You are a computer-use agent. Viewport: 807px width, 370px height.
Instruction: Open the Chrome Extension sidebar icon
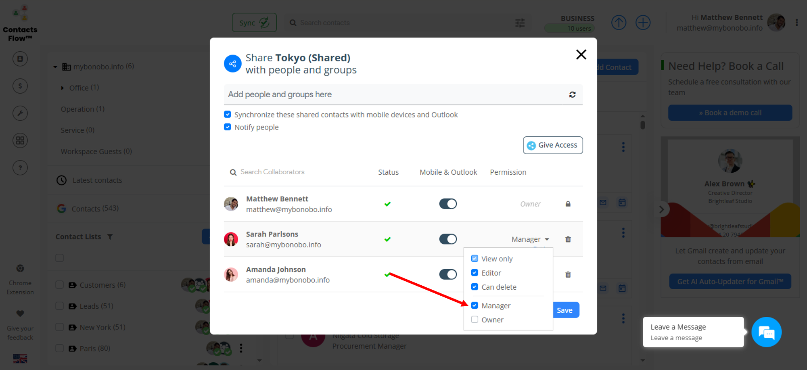[x=20, y=269]
